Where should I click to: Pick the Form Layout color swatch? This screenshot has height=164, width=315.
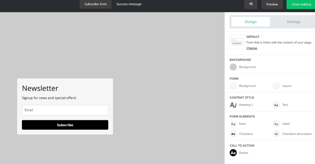(x=276, y=86)
